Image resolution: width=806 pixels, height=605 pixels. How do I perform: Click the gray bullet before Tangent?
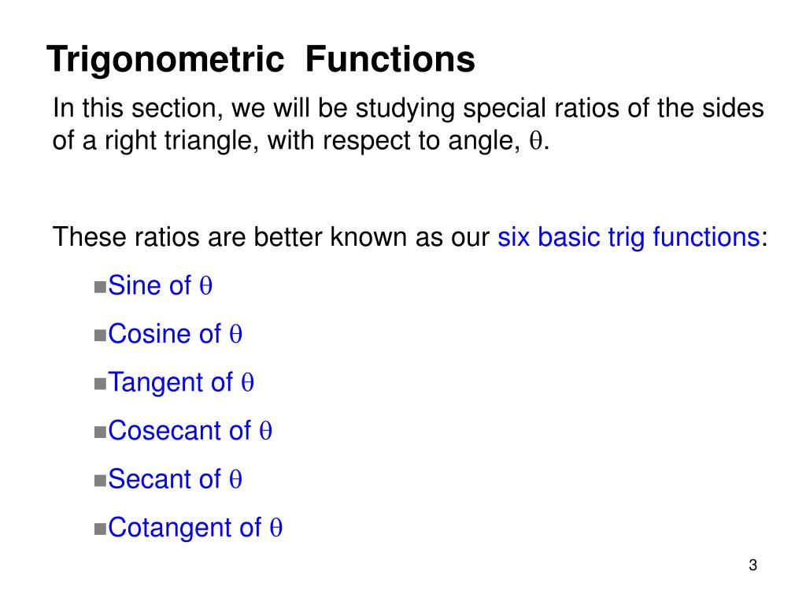tap(100, 384)
